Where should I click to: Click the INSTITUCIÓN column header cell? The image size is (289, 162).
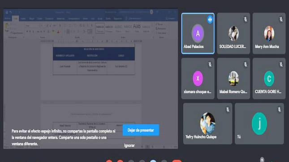(x=92, y=56)
